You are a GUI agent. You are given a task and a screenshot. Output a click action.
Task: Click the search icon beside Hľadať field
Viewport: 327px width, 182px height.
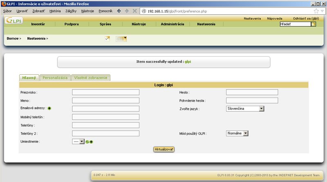click(314, 24)
